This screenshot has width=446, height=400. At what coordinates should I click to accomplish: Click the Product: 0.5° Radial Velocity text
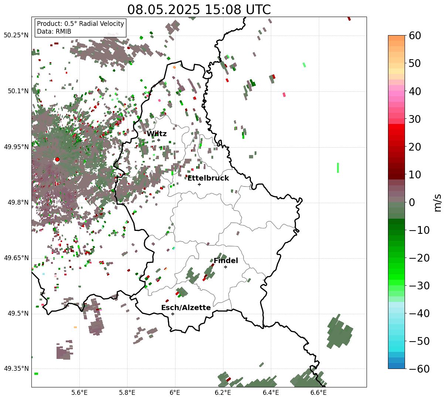pyautogui.click(x=81, y=24)
